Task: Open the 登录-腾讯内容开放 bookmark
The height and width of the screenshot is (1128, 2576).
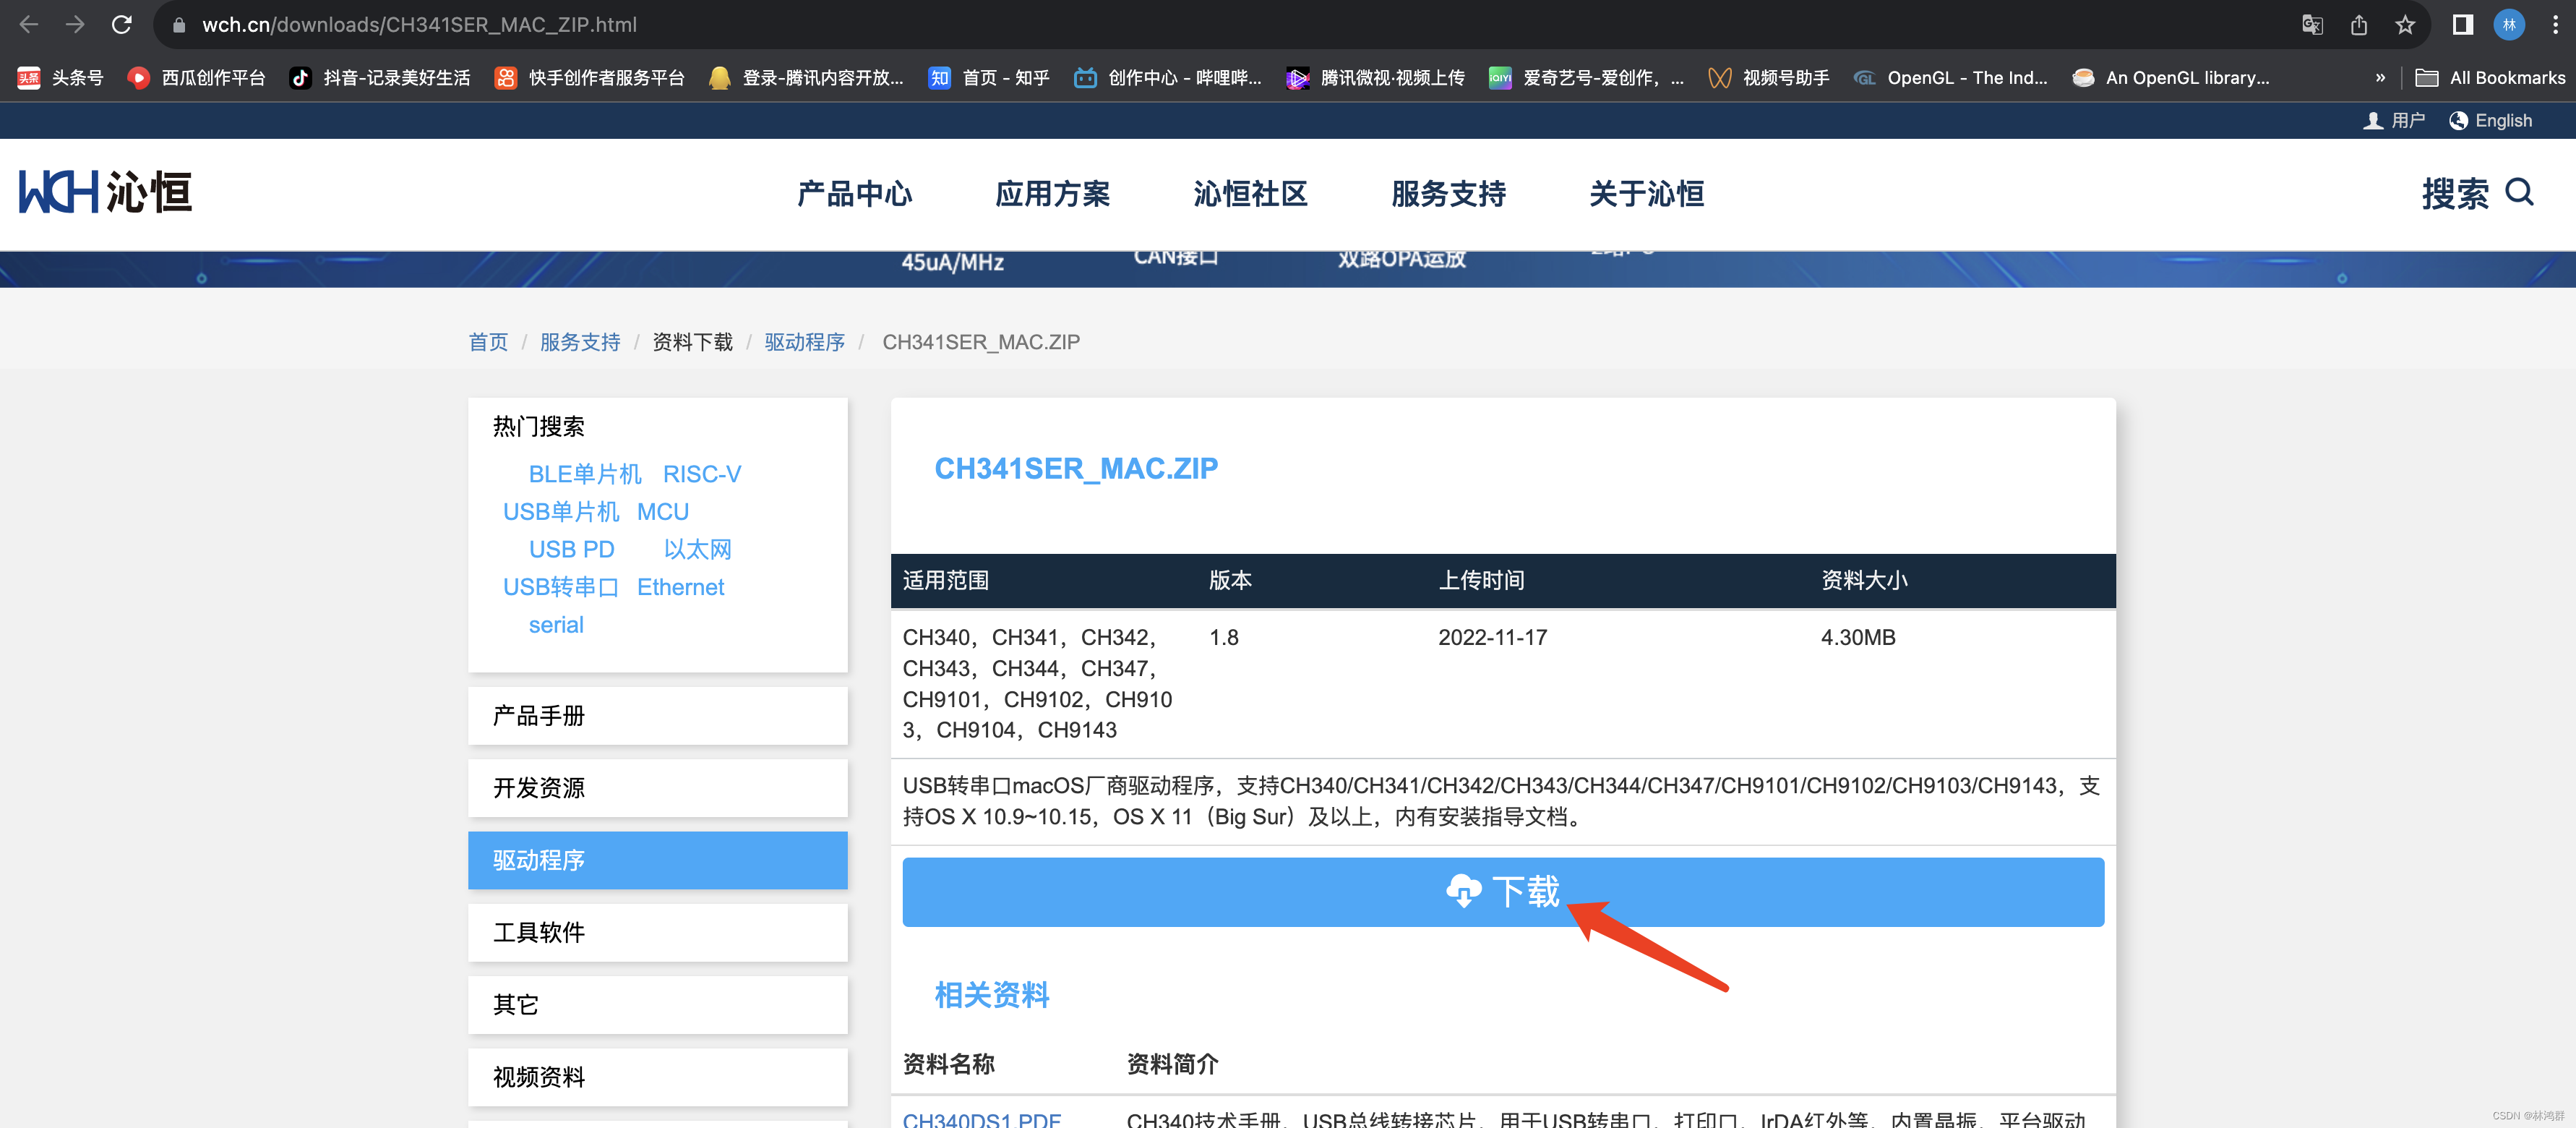Action: [806, 78]
